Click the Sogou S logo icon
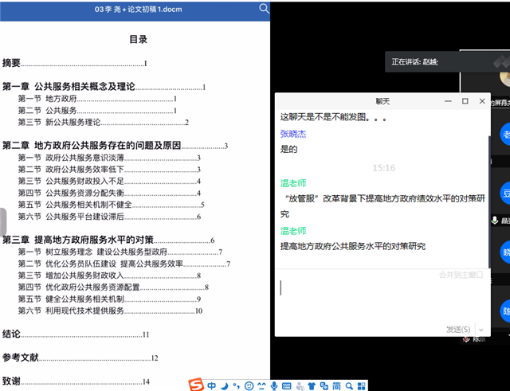510x391 pixels. (196, 385)
